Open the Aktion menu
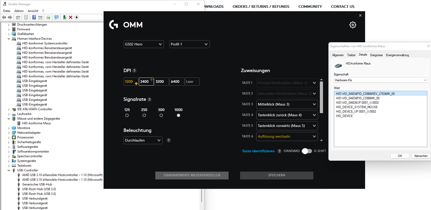Screen dimensions: 431x210 (19, 11)
